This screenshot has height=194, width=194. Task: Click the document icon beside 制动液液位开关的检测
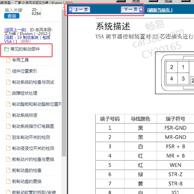tap(8, 148)
